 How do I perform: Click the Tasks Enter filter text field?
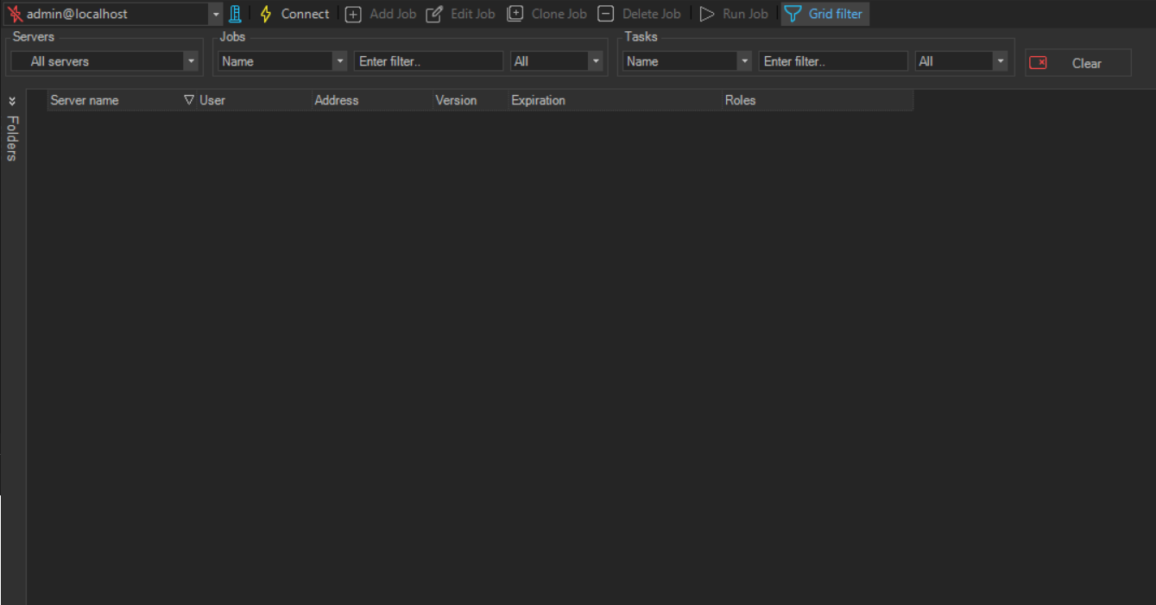pos(833,61)
